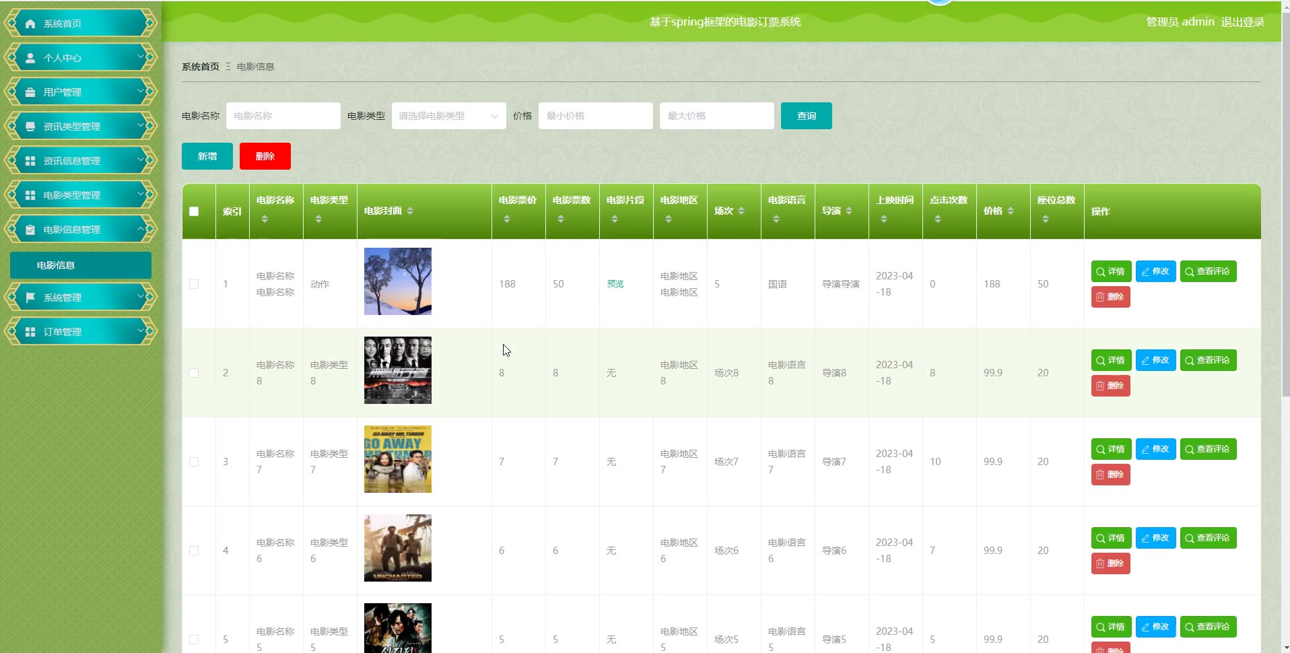Expand 电影类型管理 chevron in sidebar

click(x=141, y=195)
